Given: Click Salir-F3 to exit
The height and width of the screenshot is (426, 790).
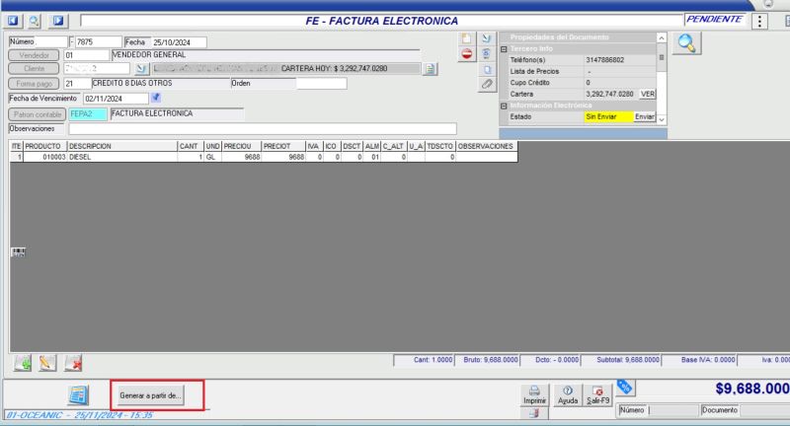Looking at the screenshot, I should [597, 396].
